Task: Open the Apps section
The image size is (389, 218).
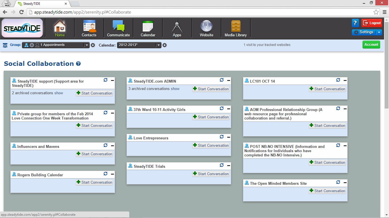Action: 177,28
